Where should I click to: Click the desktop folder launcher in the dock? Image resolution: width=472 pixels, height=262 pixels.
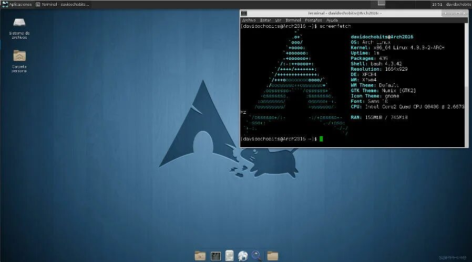pos(200,256)
